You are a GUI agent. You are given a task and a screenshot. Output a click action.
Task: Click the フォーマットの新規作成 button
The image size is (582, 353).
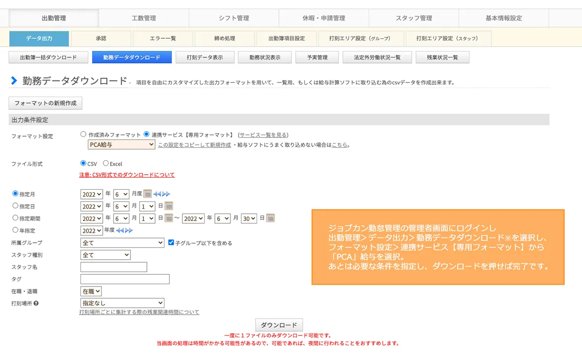46,103
